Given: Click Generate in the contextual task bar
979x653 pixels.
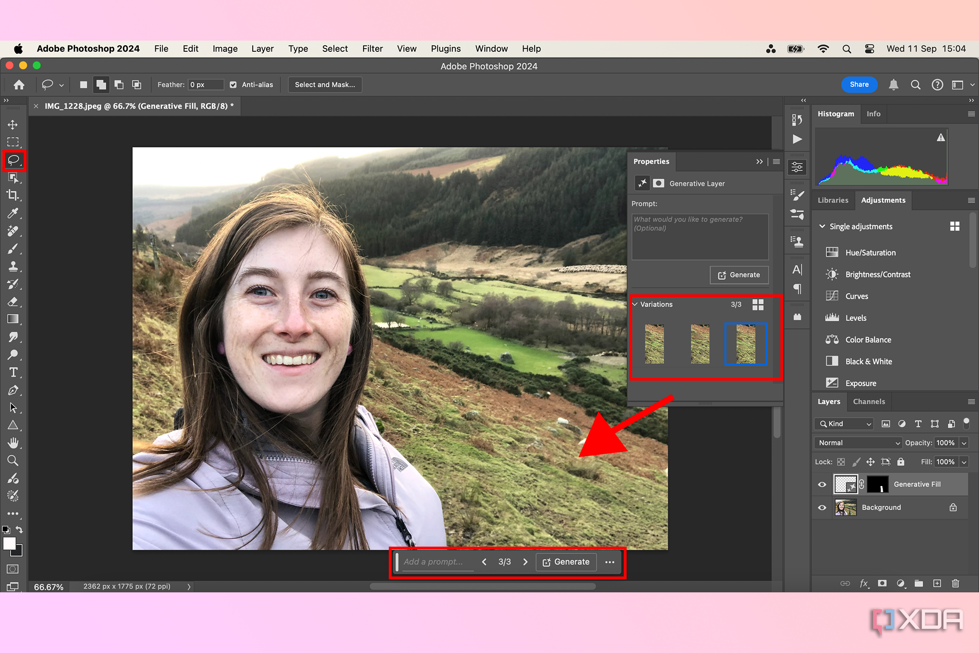Looking at the screenshot, I should tap(566, 562).
